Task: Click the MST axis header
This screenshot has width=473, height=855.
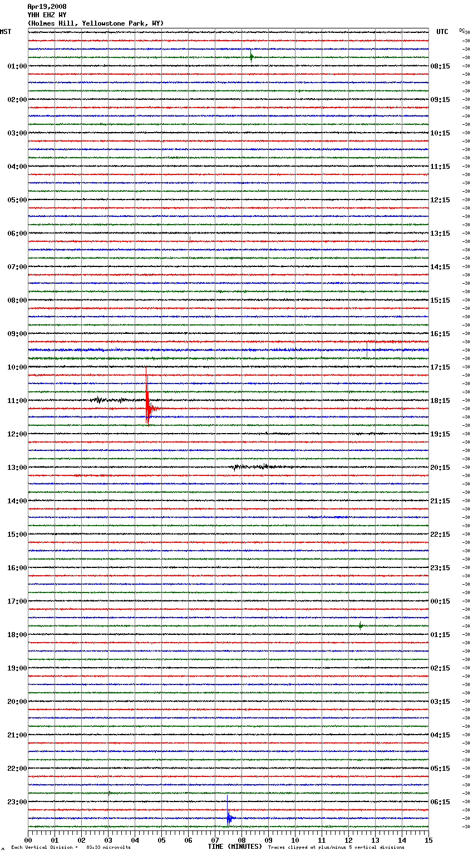Action: click(6, 32)
